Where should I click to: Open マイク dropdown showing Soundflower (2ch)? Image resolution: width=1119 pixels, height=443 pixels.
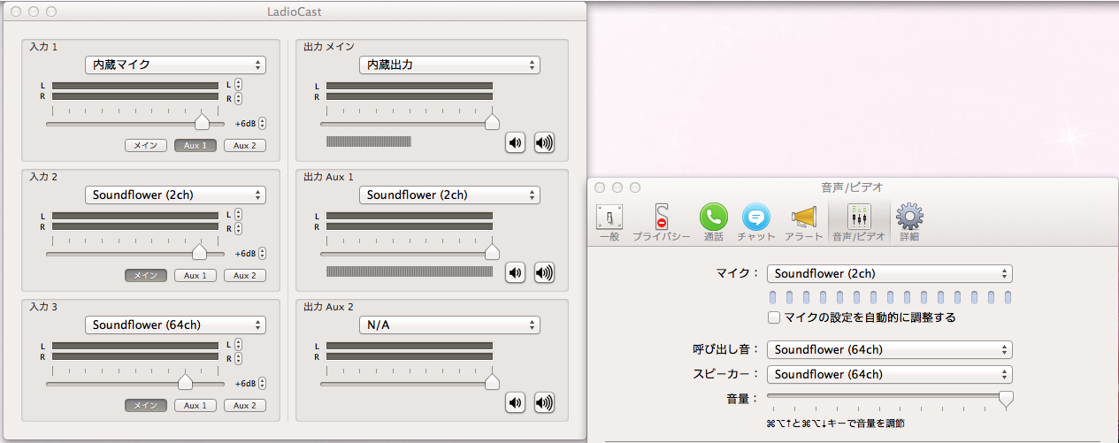coord(889,274)
